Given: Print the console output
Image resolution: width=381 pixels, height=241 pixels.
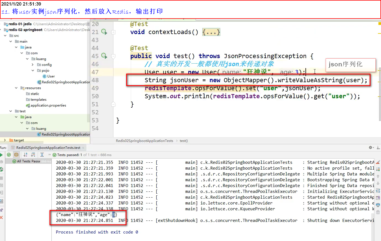Looking at the screenshot, I should click(x=378, y=205).
